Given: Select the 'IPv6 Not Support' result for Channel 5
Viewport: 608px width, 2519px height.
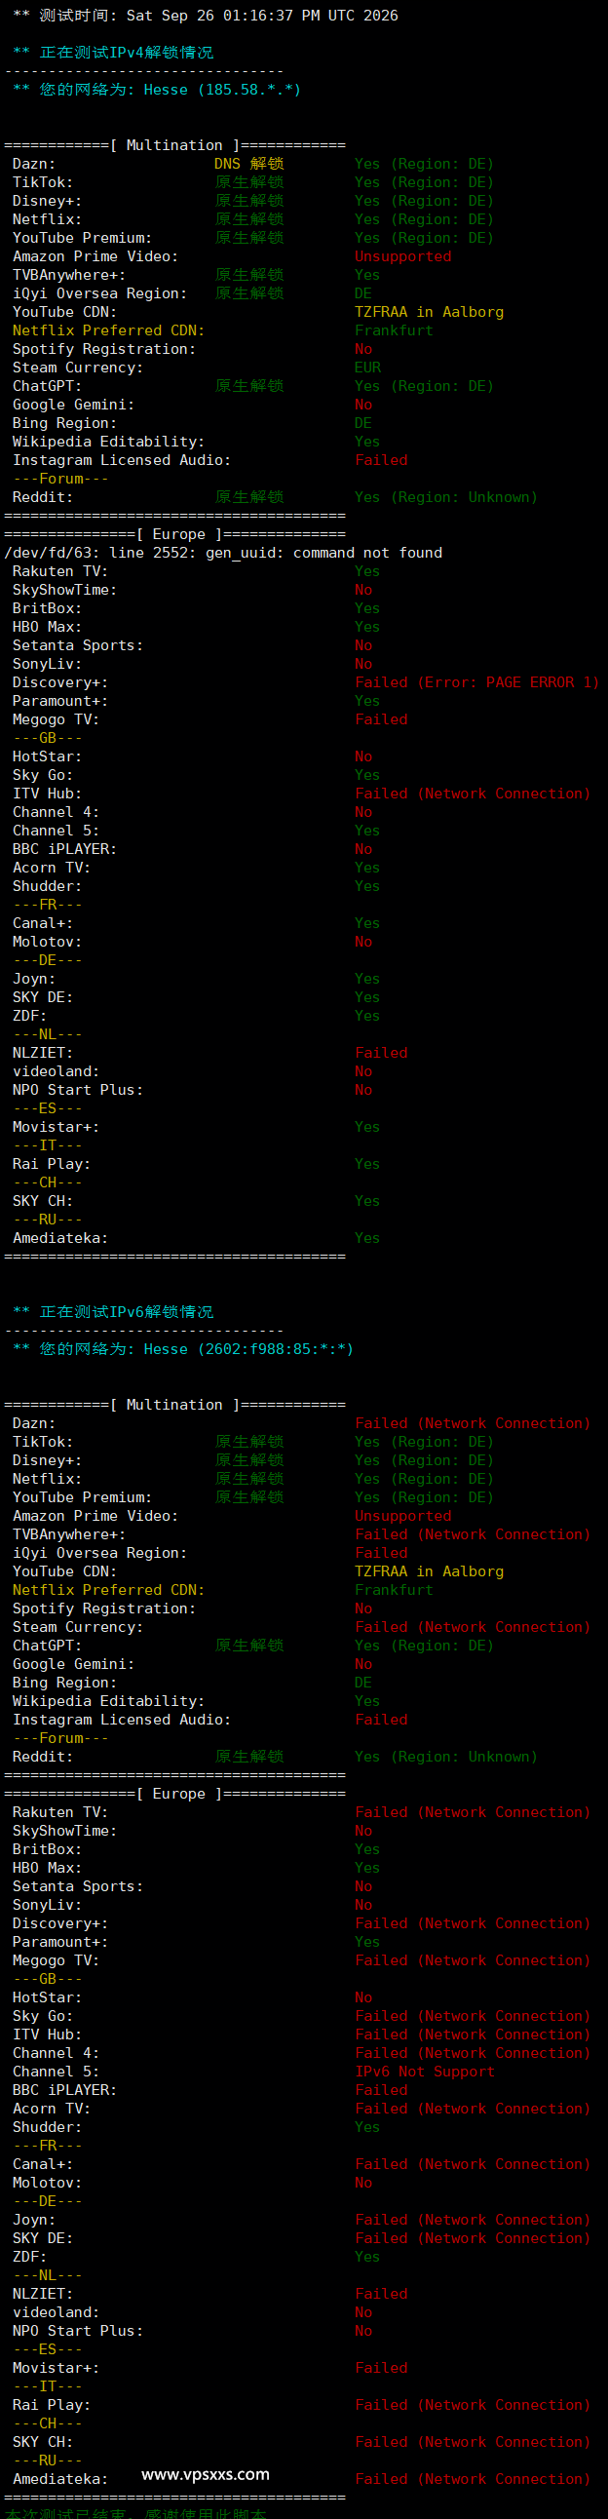Looking at the screenshot, I should tap(425, 2073).
